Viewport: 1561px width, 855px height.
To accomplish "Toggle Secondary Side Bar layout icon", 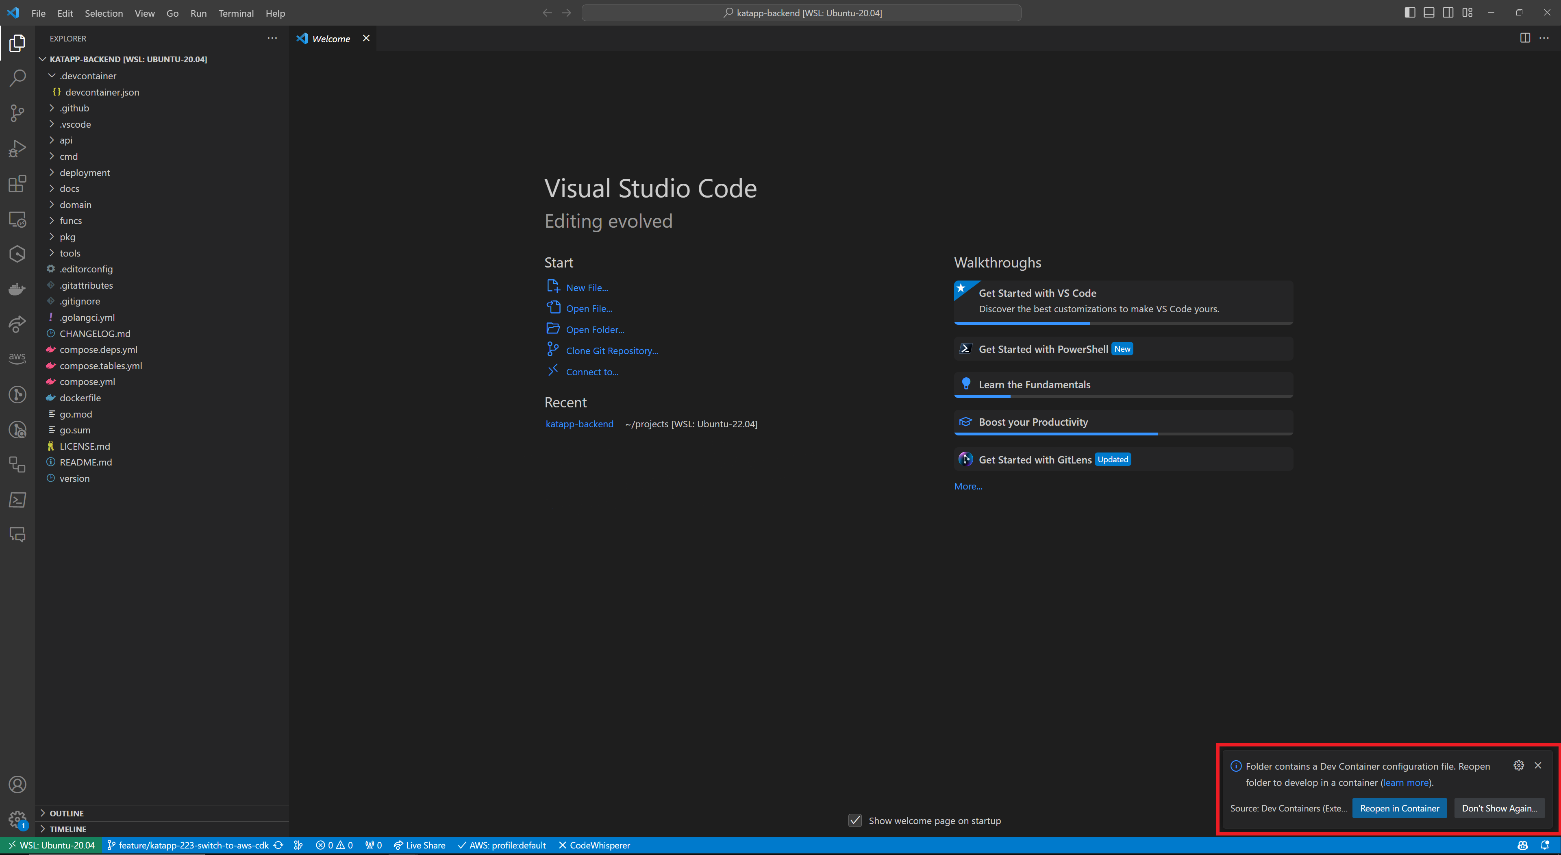I will click(x=1448, y=13).
